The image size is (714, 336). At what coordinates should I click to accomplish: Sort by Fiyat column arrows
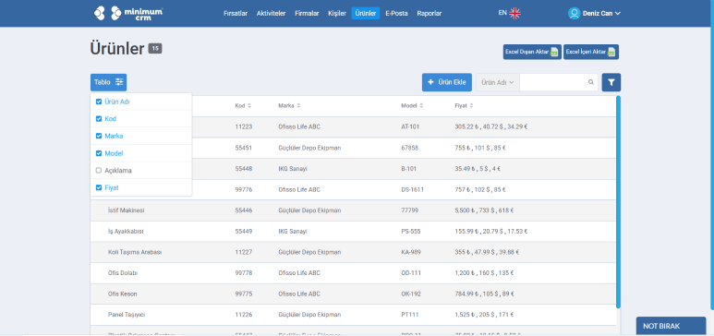pyautogui.click(x=471, y=105)
